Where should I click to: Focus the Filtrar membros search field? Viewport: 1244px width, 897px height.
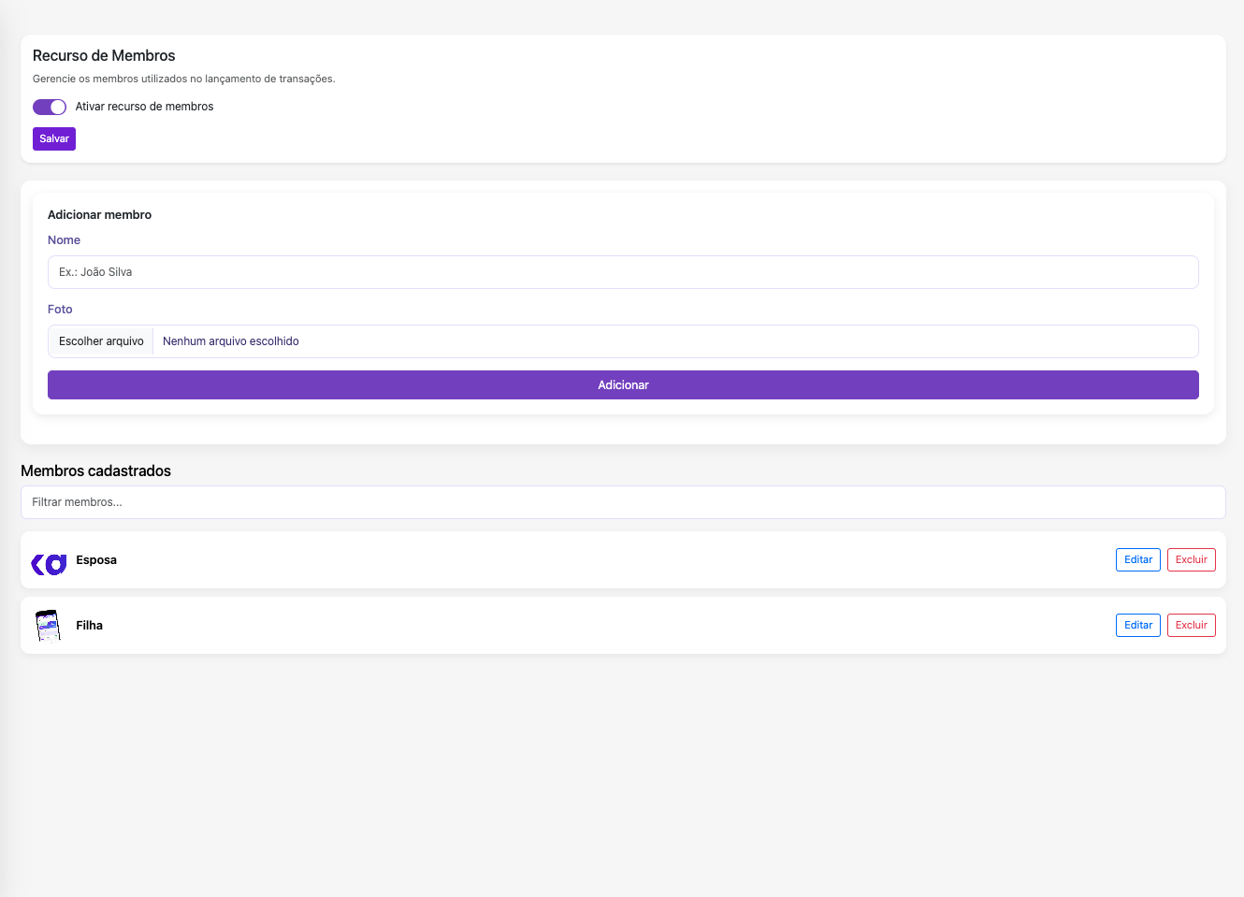tap(623, 502)
